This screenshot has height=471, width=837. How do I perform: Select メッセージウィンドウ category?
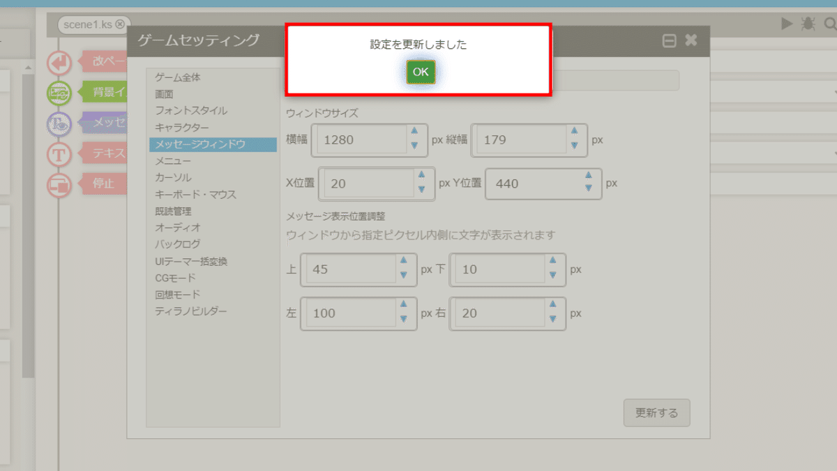click(213, 144)
